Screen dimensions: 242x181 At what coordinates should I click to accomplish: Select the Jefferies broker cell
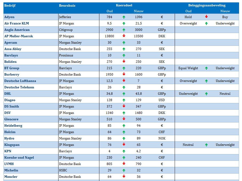[65, 17]
